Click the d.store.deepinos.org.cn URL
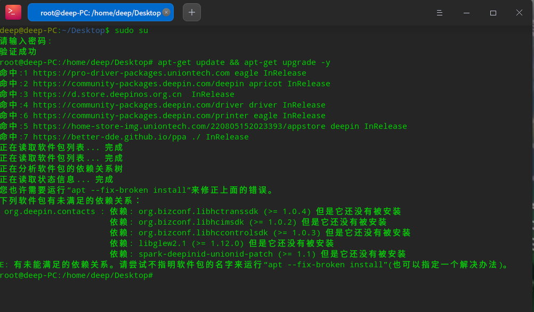534x312 pixels. pyautogui.click(x=107, y=94)
